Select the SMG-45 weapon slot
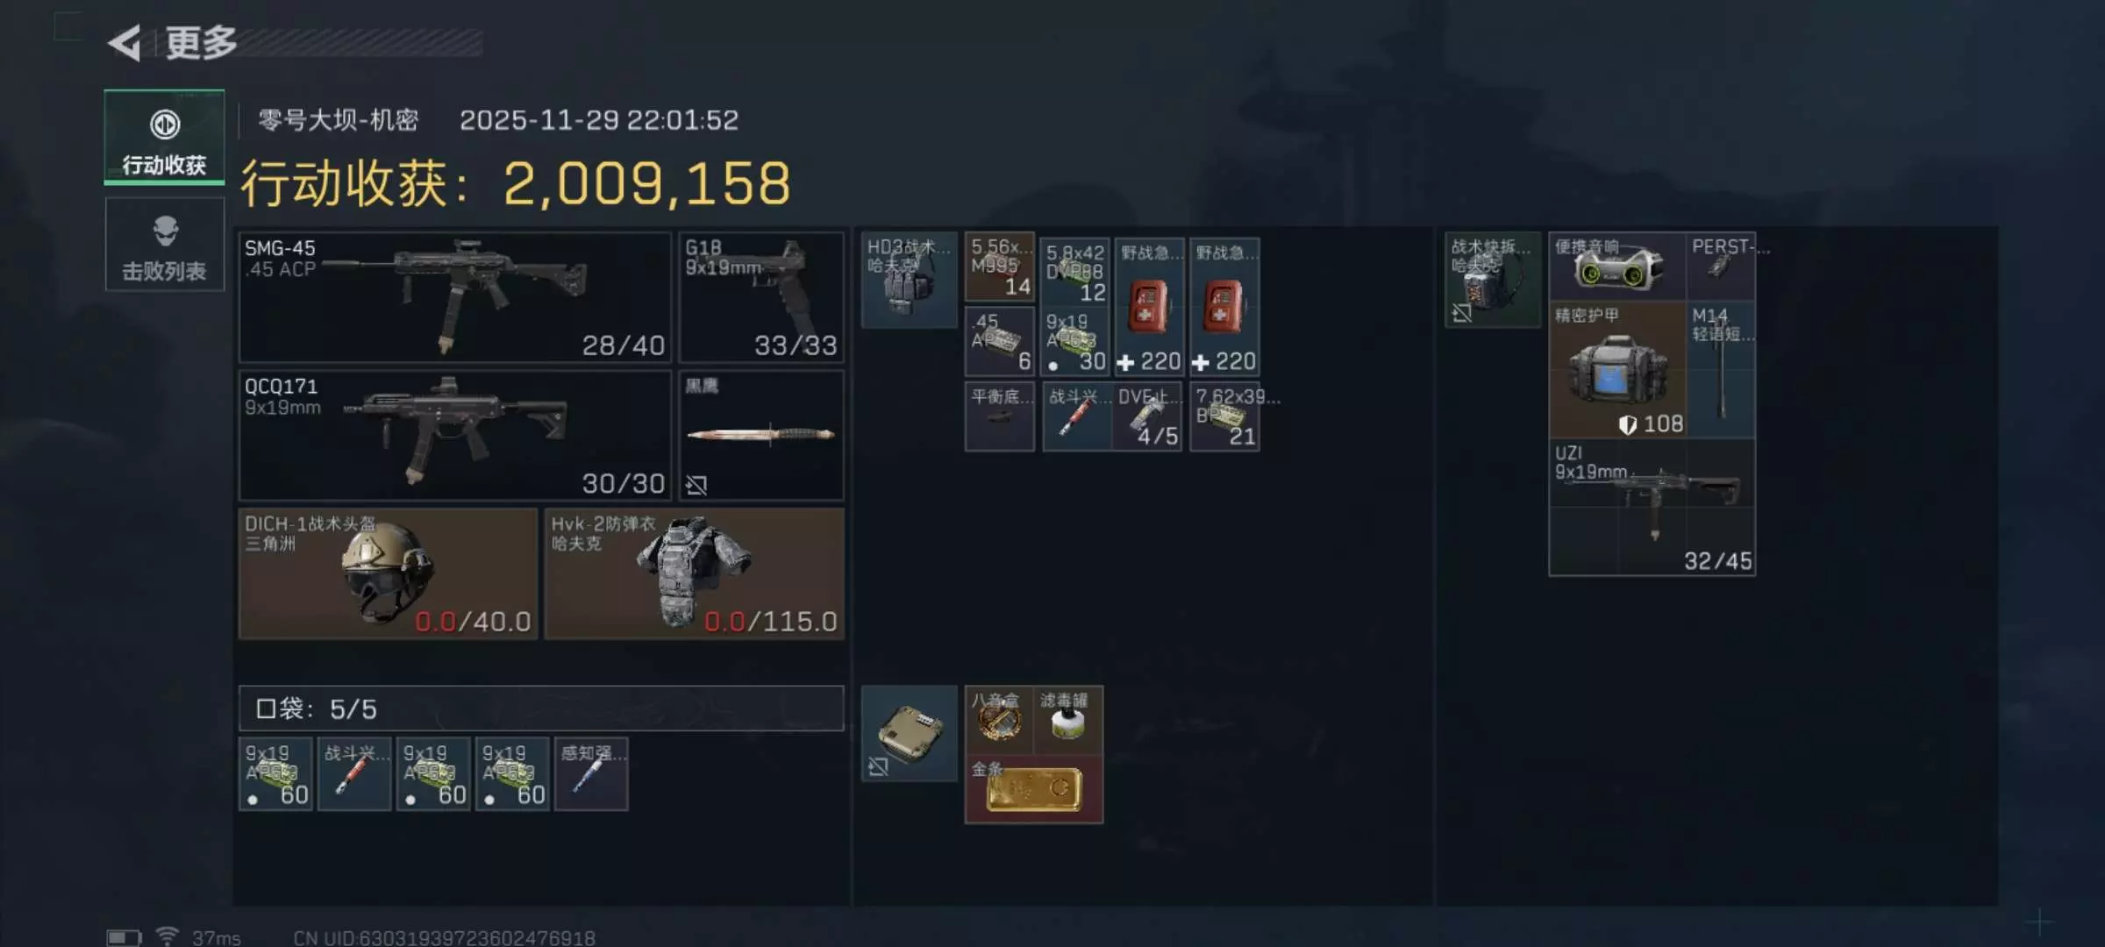 (454, 297)
